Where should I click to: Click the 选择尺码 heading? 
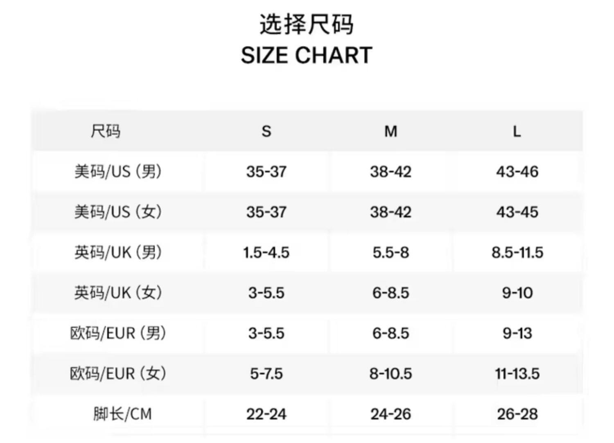(307, 25)
